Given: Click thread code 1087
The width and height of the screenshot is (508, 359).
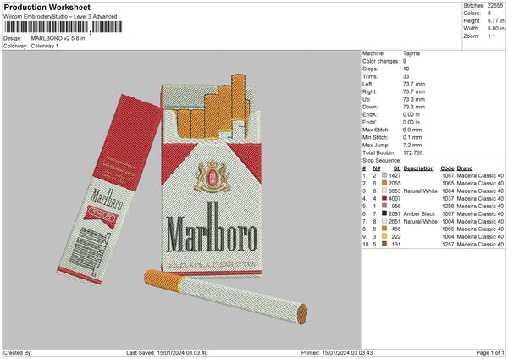Looking at the screenshot, I should tap(448, 175).
